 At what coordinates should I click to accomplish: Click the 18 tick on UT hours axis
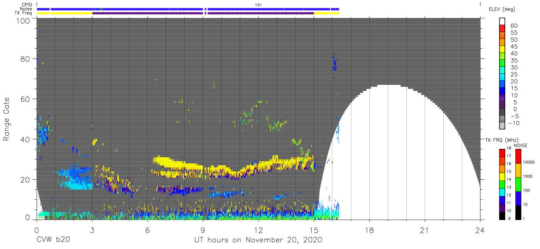point(369,230)
